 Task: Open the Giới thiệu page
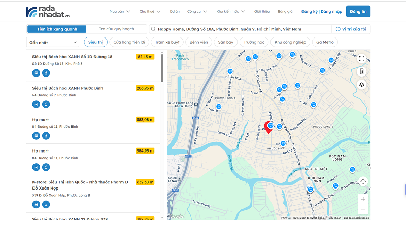(262, 11)
